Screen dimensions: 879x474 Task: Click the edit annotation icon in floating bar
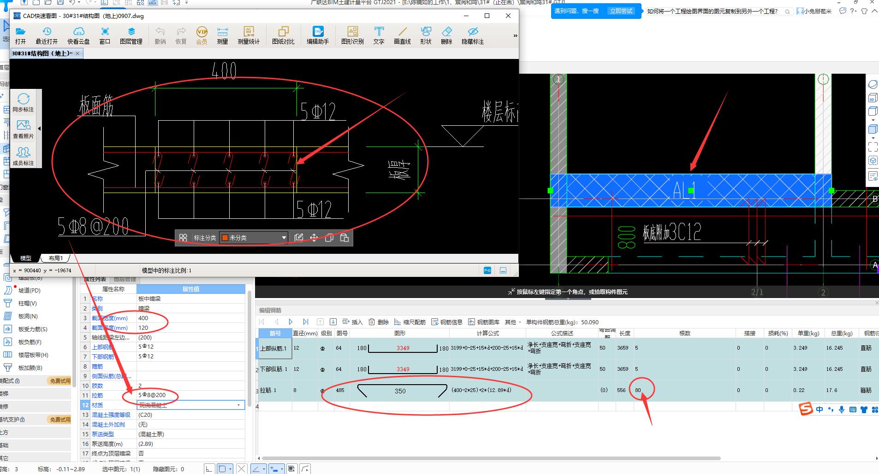click(299, 238)
